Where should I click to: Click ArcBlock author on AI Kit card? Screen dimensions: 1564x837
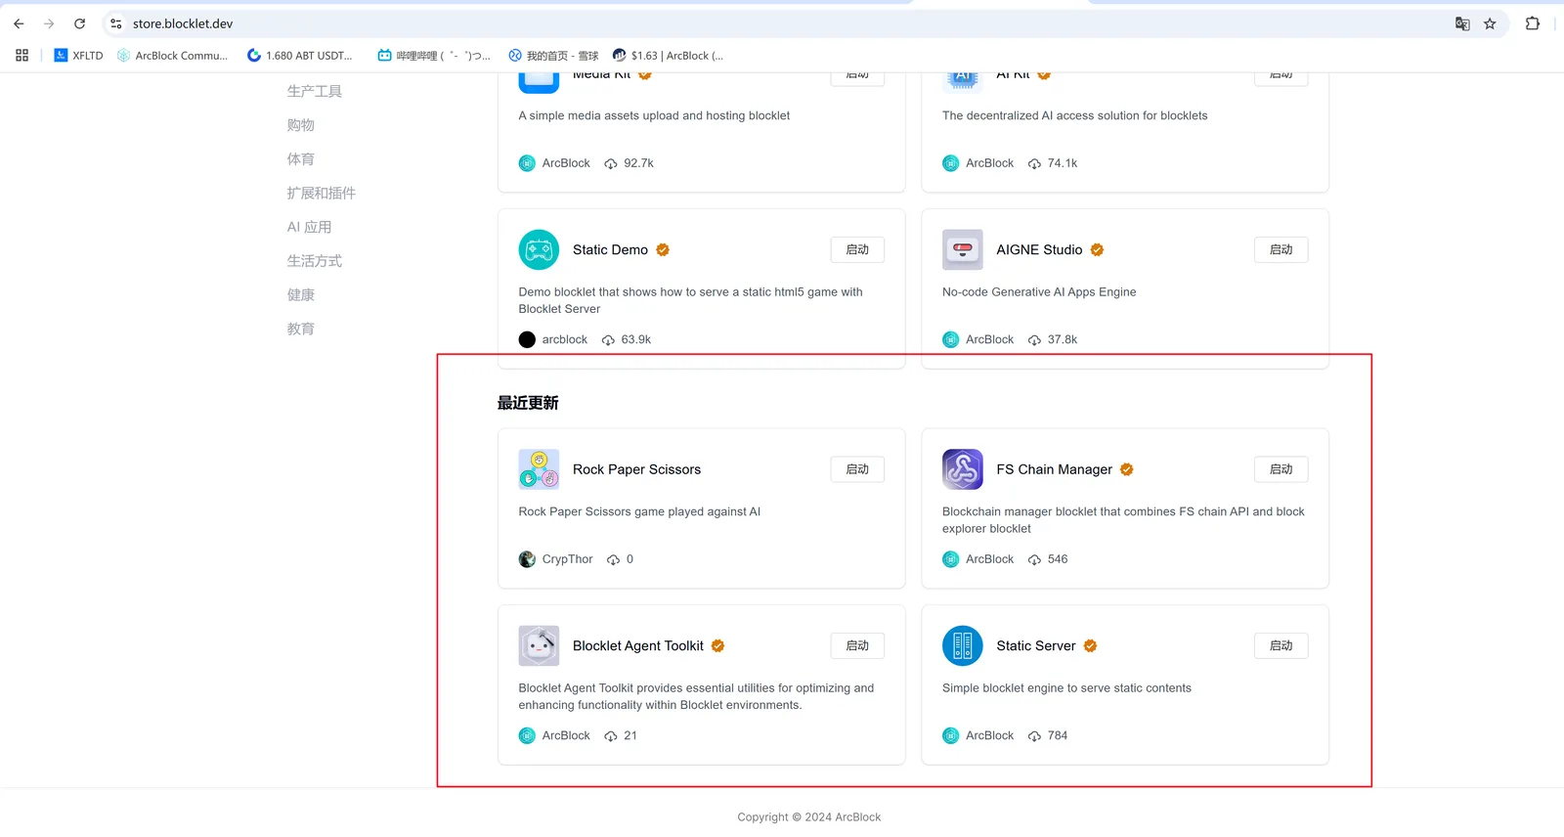click(989, 163)
